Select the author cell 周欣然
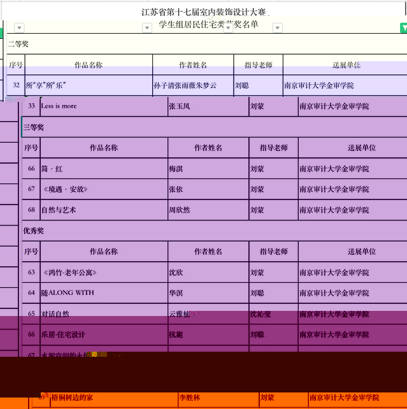Image resolution: width=407 pixels, height=409 pixels. [208, 210]
